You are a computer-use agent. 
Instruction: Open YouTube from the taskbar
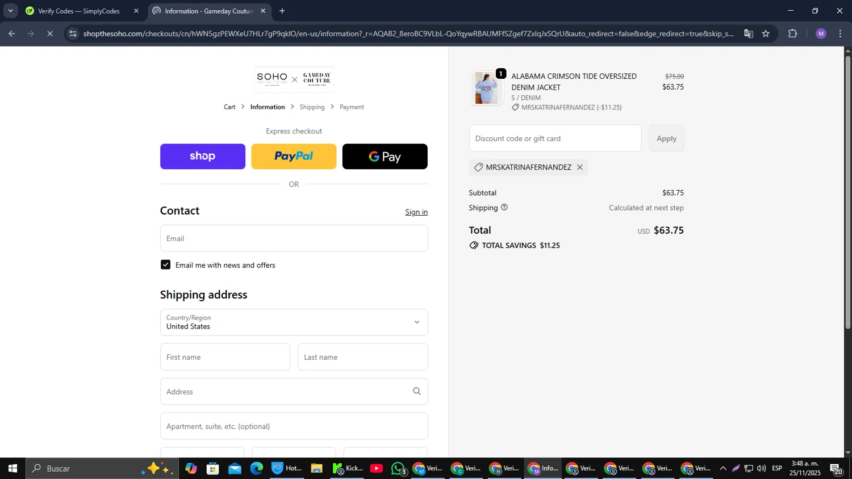tap(376, 468)
